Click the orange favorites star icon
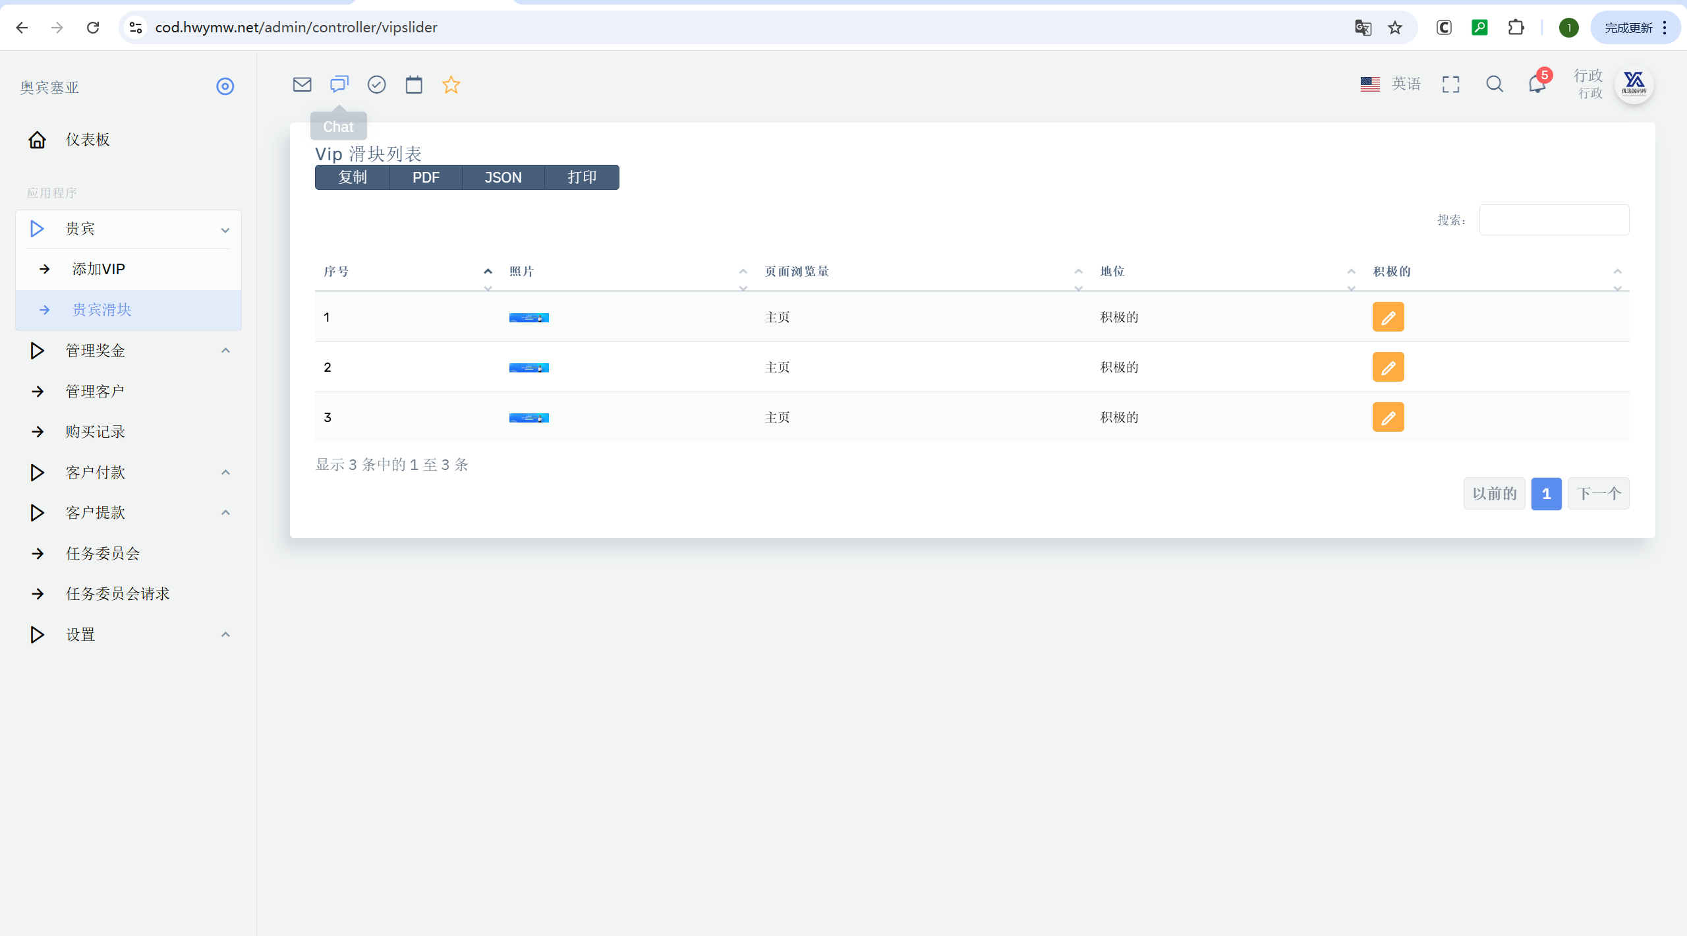The height and width of the screenshot is (936, 1687). pos(451,84)
